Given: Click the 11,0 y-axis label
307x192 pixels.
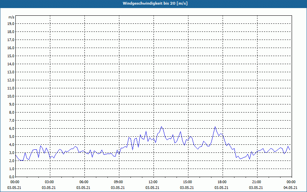Looking at the screenshot, I should [x=11, y=88].
